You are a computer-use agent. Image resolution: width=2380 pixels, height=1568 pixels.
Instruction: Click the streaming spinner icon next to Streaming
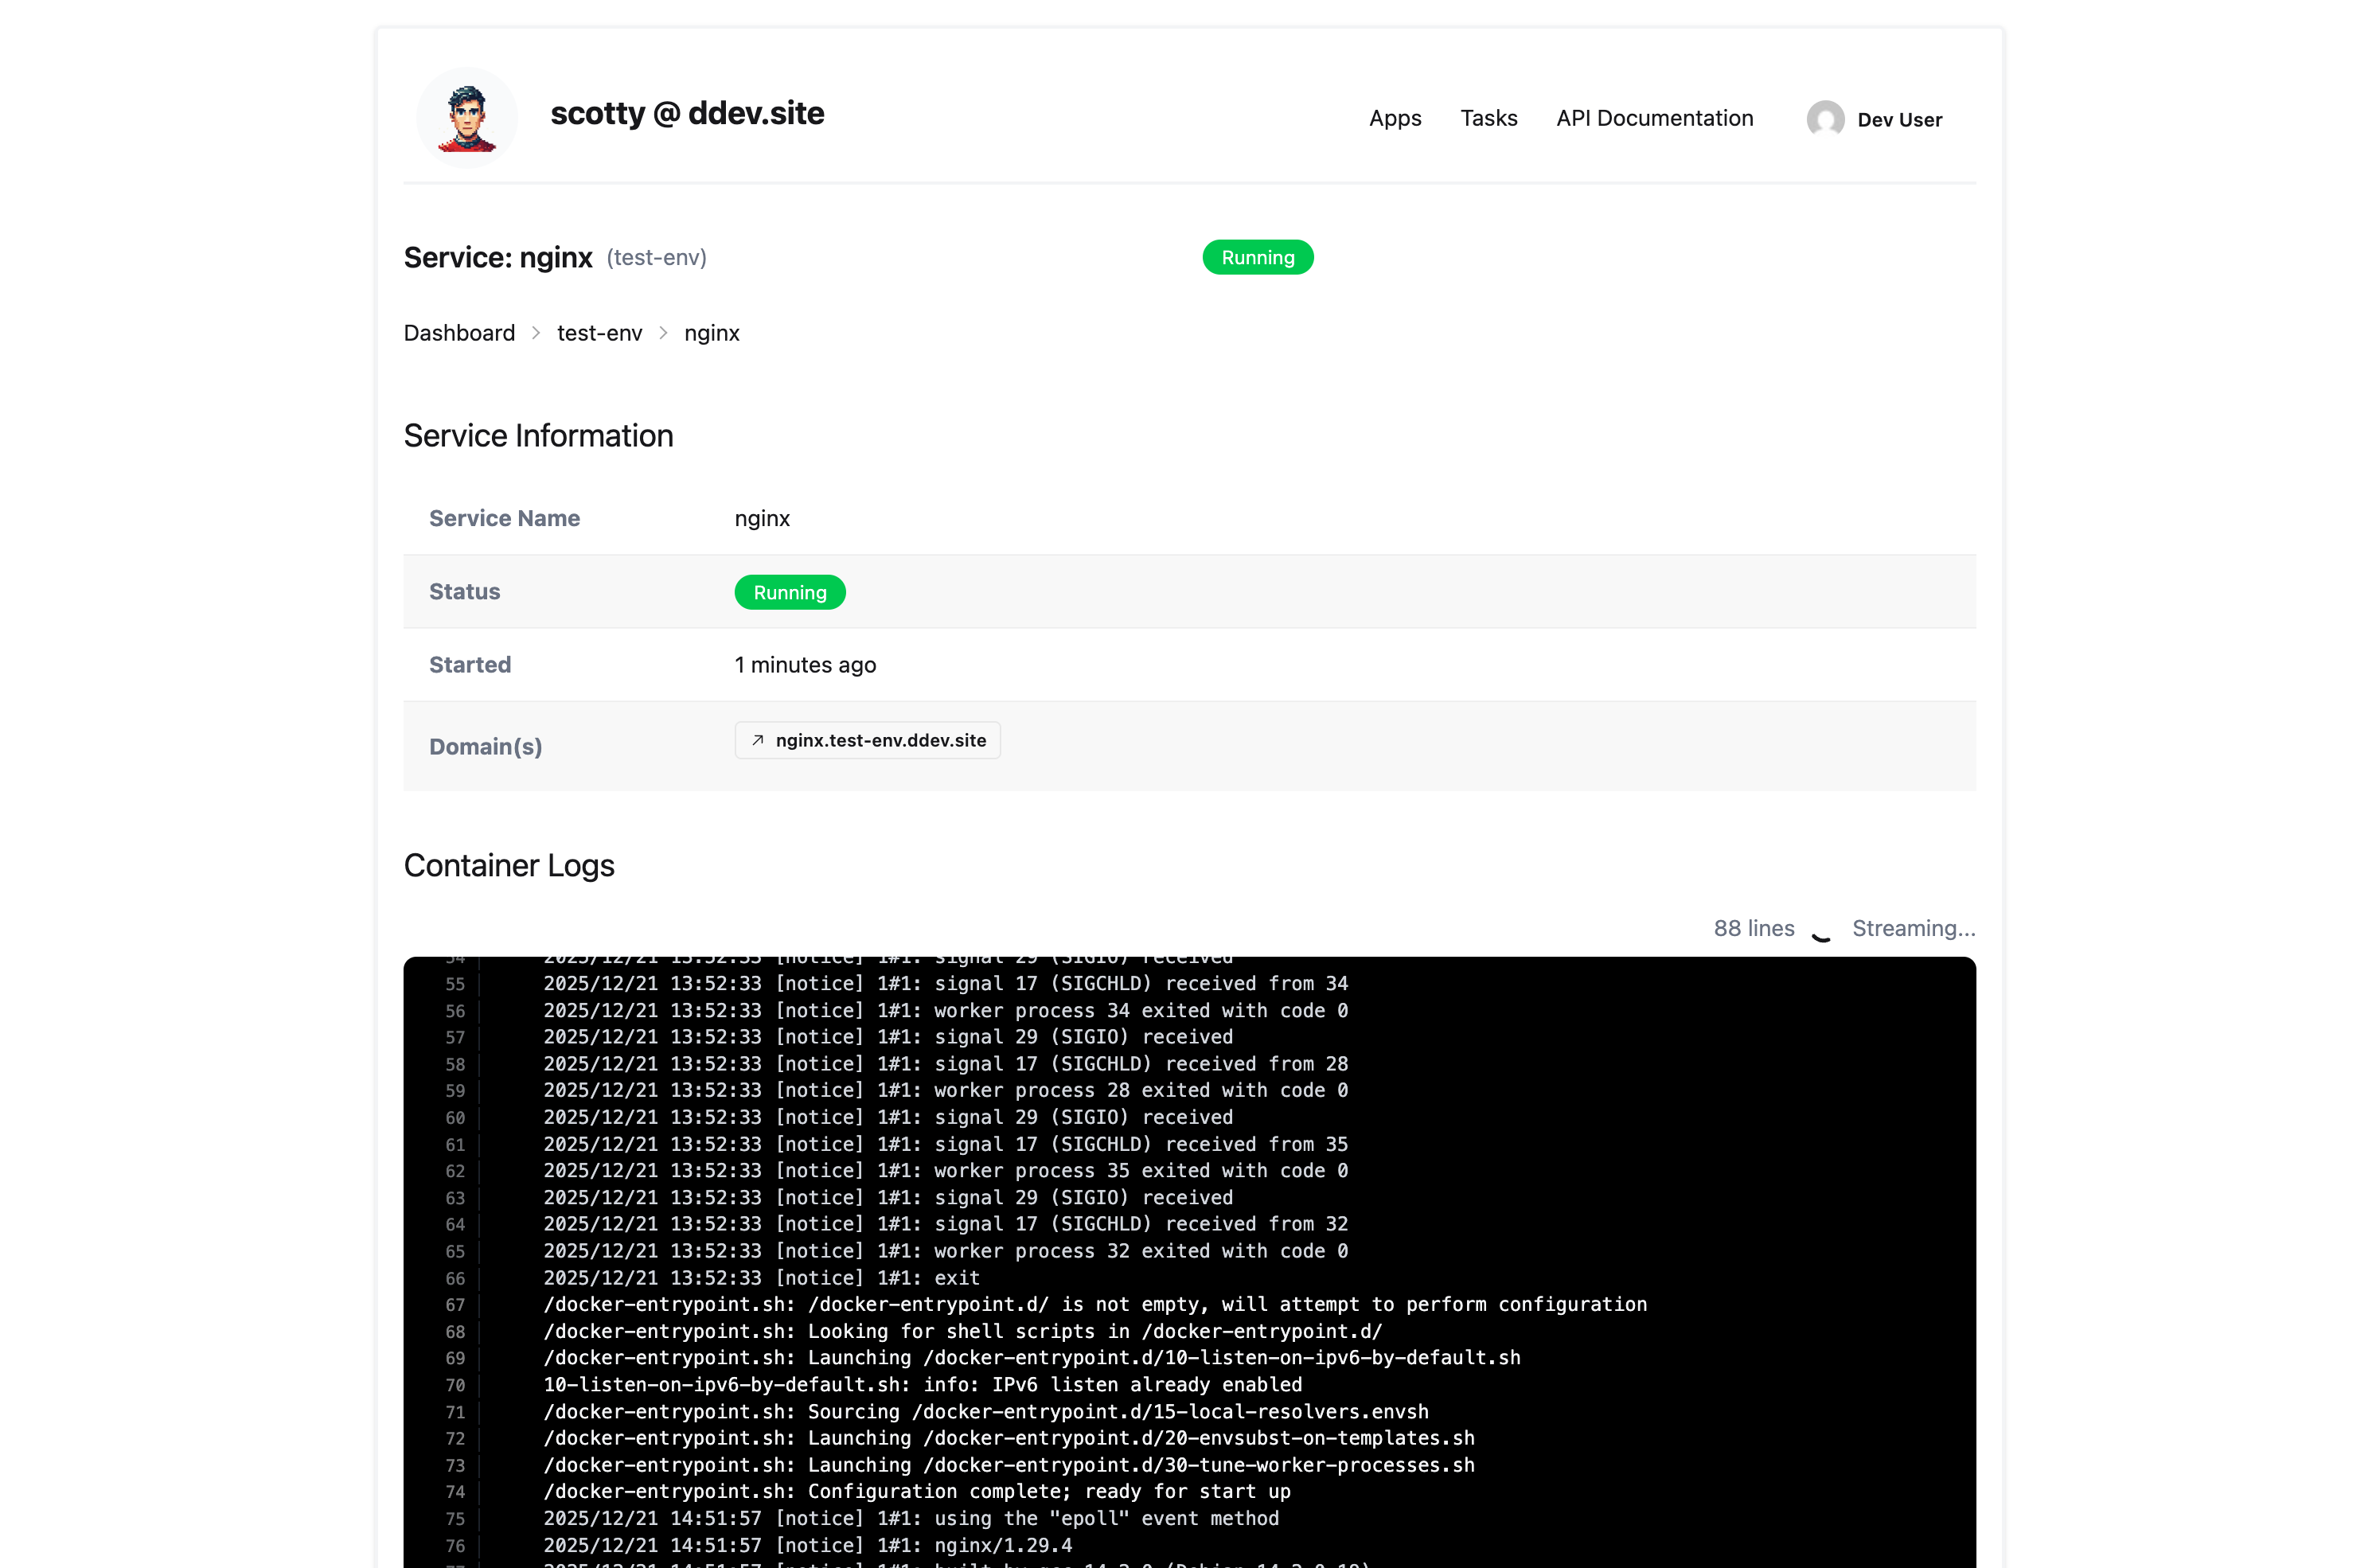tap(1821, 932)
